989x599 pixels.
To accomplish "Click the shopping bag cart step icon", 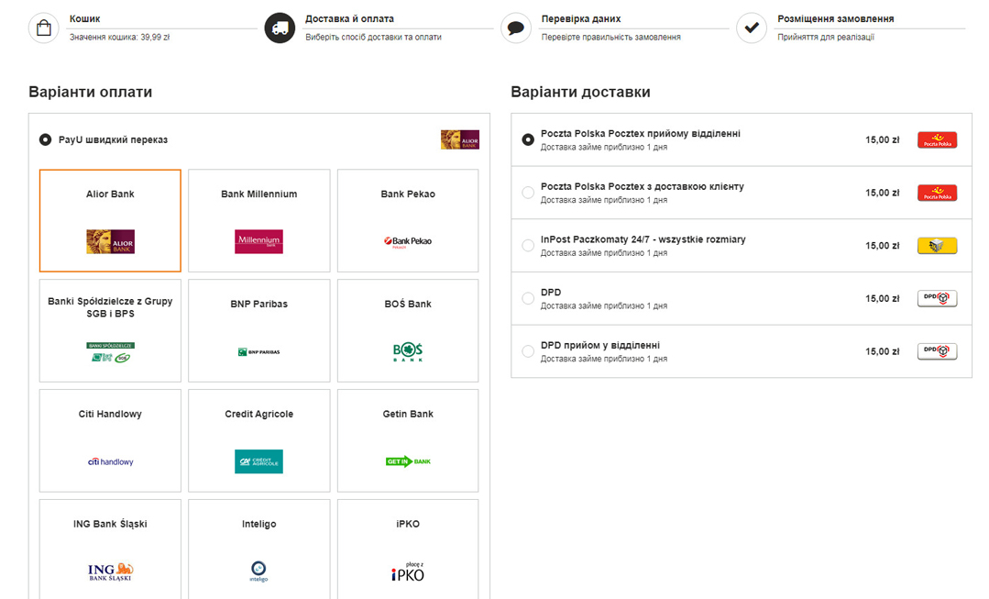I will click(x=43, y=28).
